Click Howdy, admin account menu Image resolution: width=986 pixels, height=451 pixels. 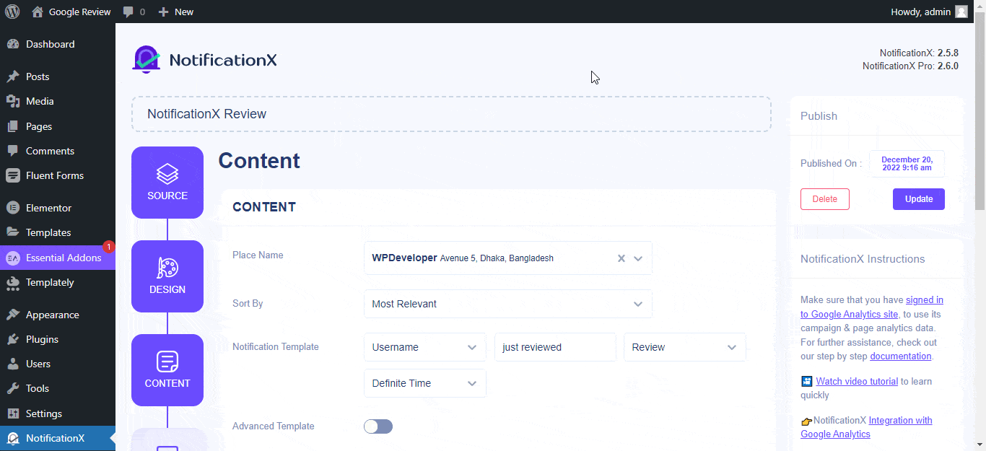pyautogui.click(x=930, y=12)
